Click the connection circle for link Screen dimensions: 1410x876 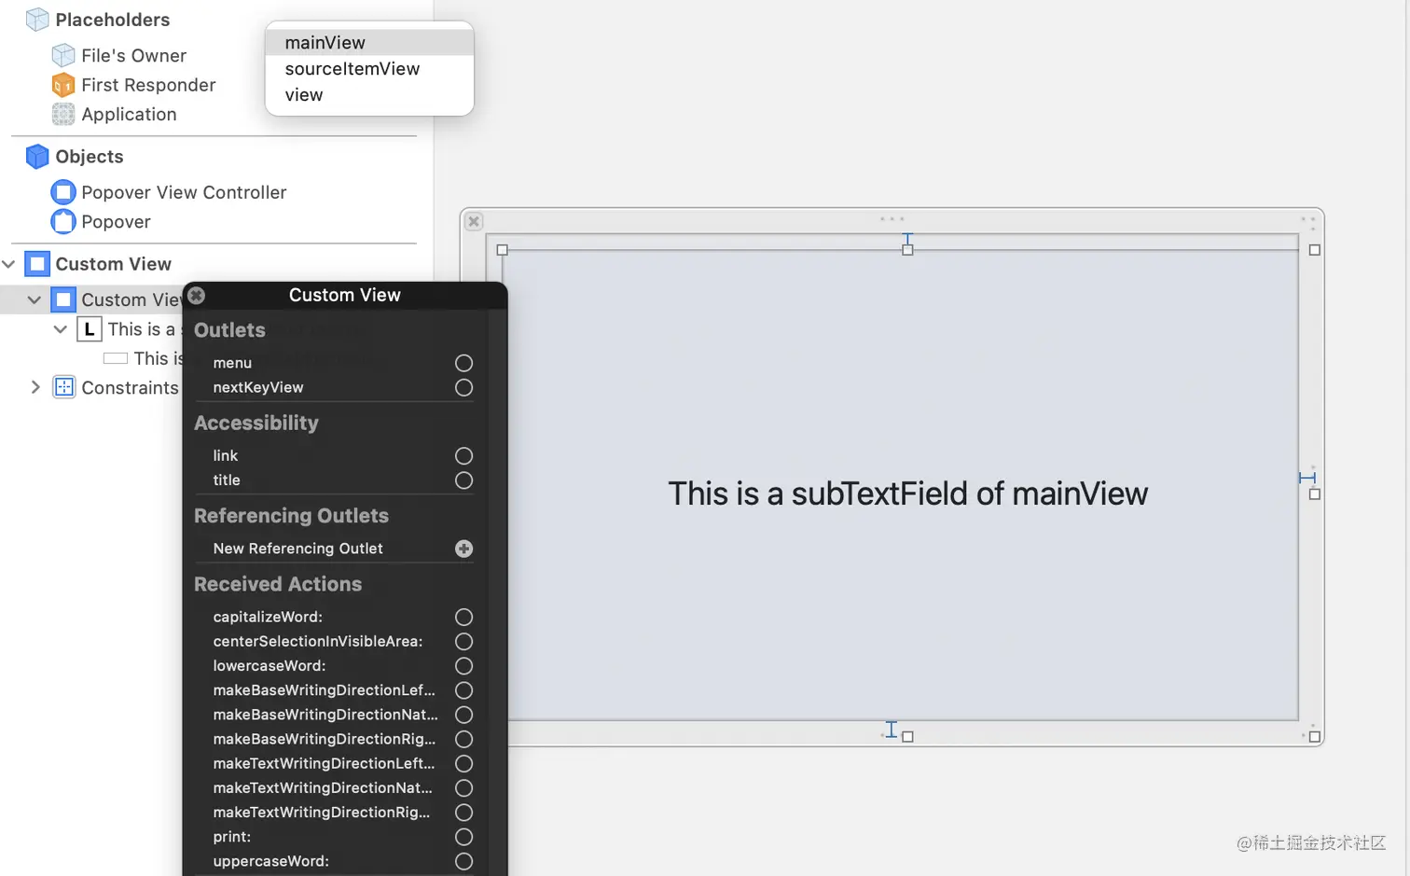pos(463,455)
